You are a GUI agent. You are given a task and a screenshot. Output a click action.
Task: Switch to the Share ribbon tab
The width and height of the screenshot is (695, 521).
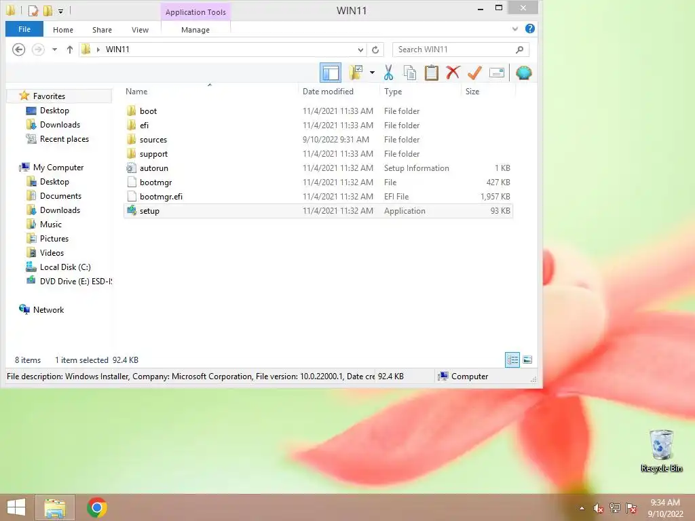click(x=102, y=30)
